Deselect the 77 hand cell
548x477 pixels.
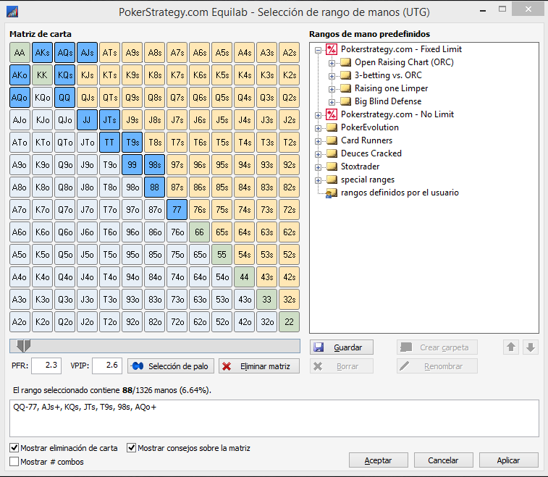(x=177, y=210)
